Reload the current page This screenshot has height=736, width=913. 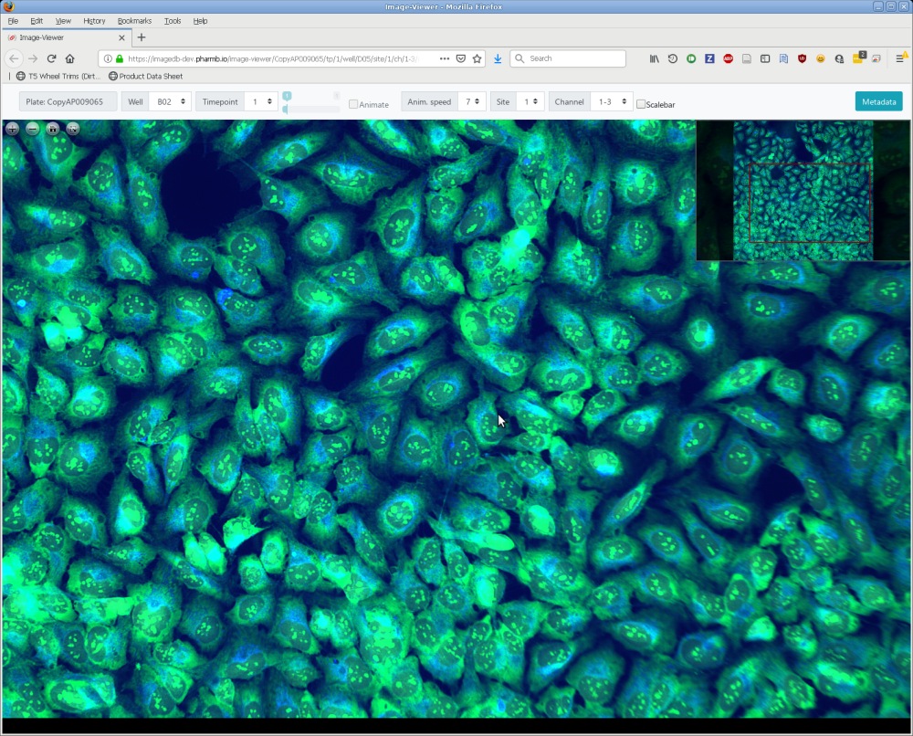coord(51,58)
